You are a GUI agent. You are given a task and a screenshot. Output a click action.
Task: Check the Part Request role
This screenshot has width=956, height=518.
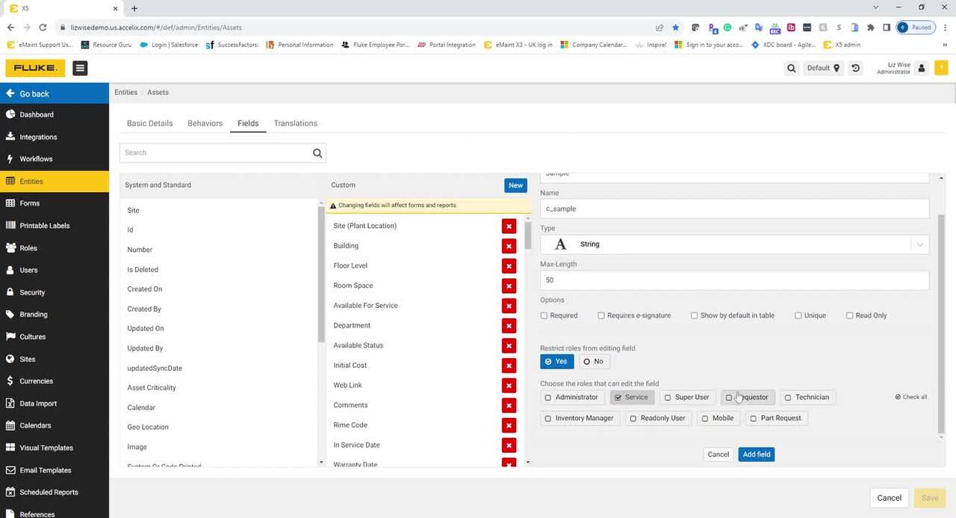(x=776, y=419)
